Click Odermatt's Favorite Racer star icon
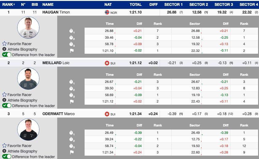The image size is (259, 159). point(4,146)
